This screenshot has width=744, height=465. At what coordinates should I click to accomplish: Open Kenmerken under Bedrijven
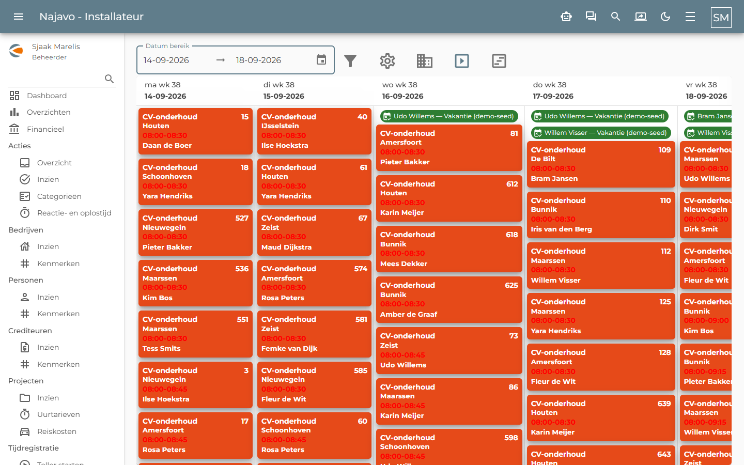(67, 263)
